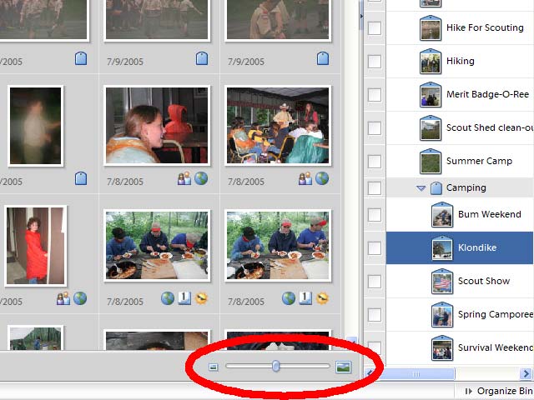
Task: Click the smallest-thumbnail-size icon left of the slider
Action: [214, 367]
